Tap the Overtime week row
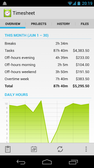This screenshot has height=168, width=94. pos(47,79)
